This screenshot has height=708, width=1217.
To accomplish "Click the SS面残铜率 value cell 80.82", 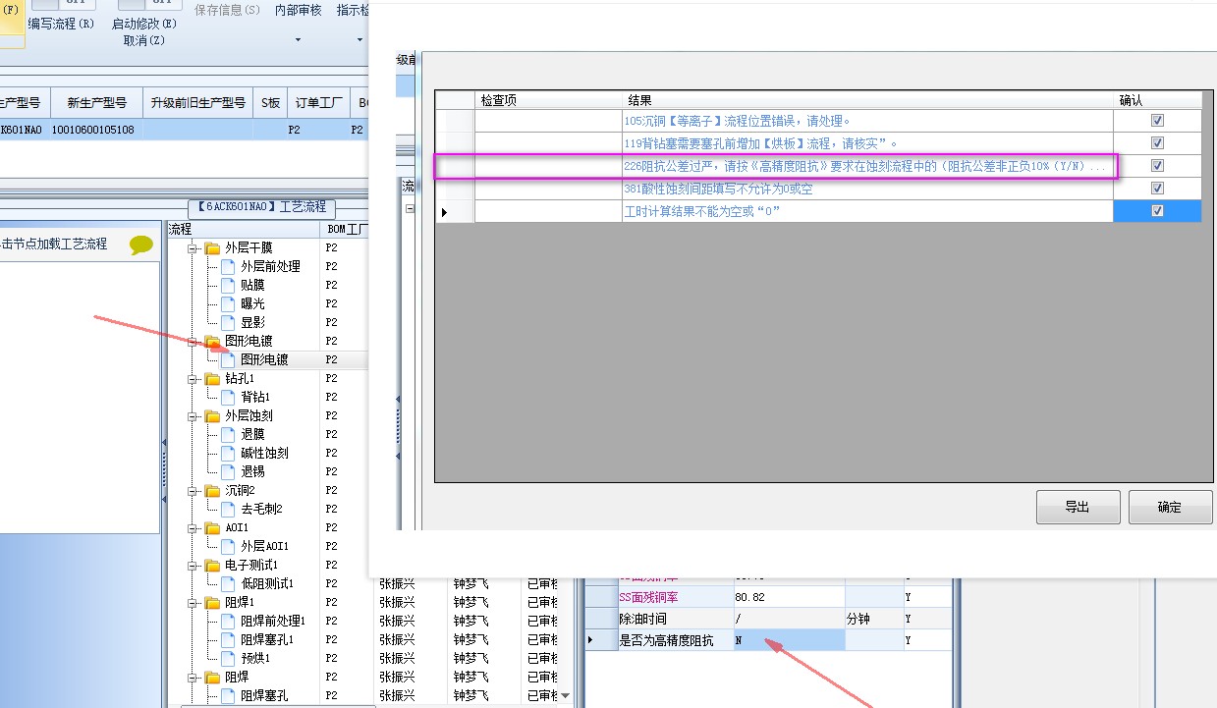I will tap(788, 597).
